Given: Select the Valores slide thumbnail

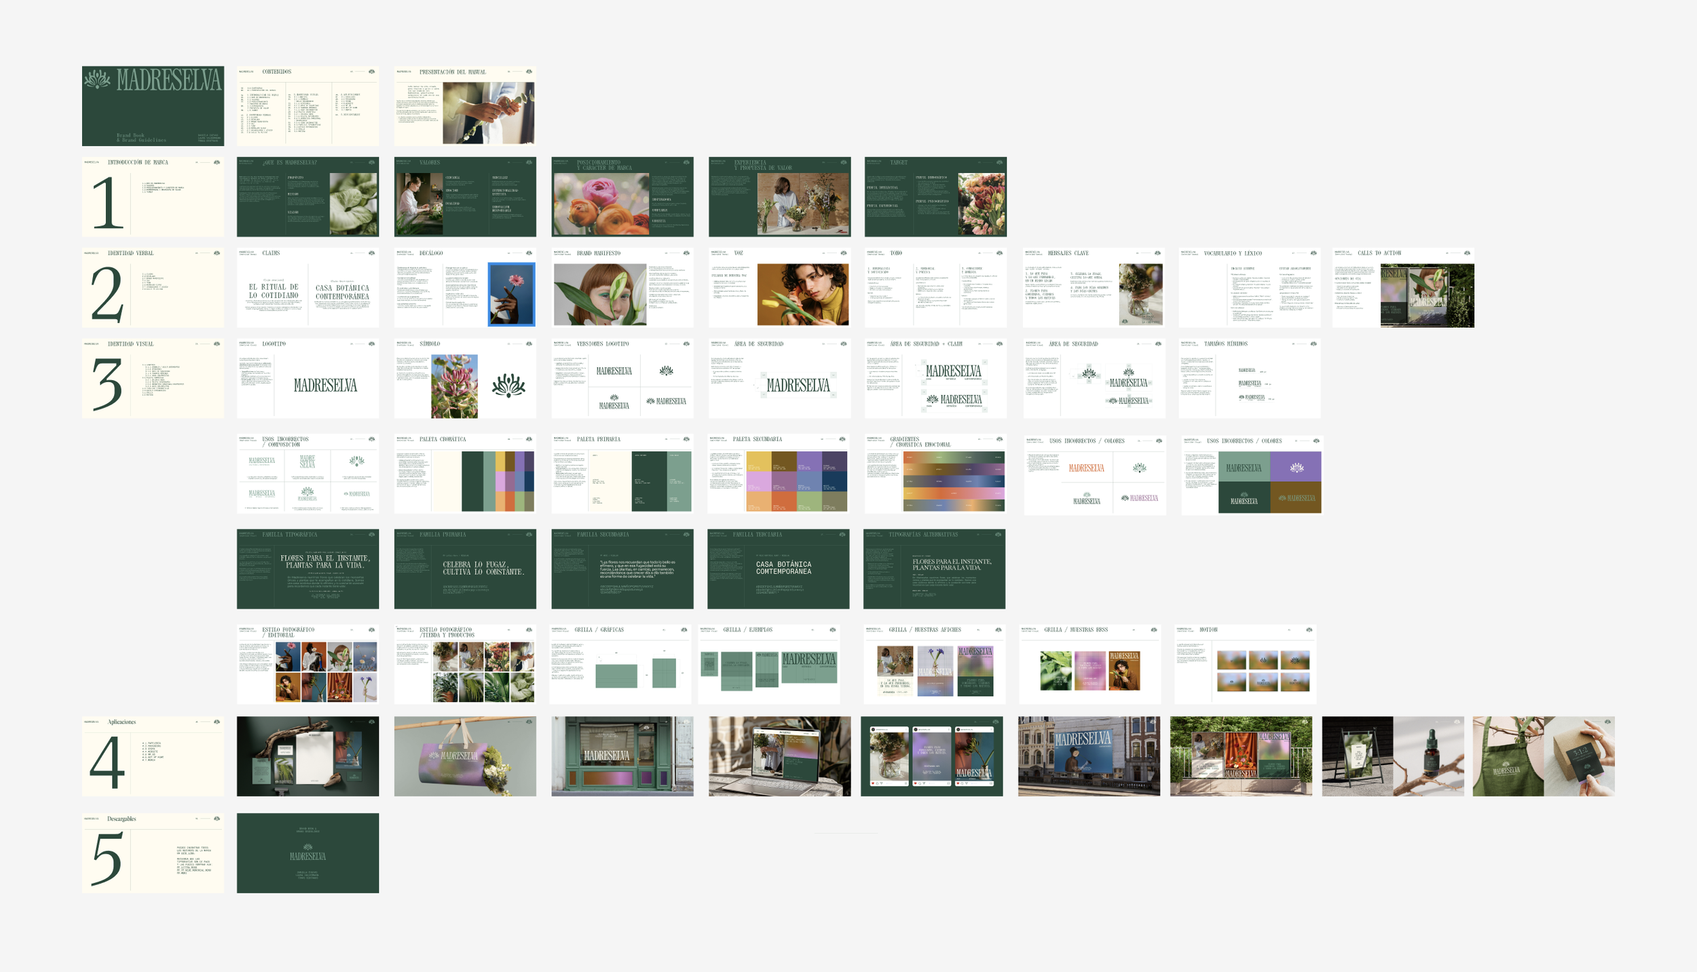Looking at the screenshot, I should (465, 197).
